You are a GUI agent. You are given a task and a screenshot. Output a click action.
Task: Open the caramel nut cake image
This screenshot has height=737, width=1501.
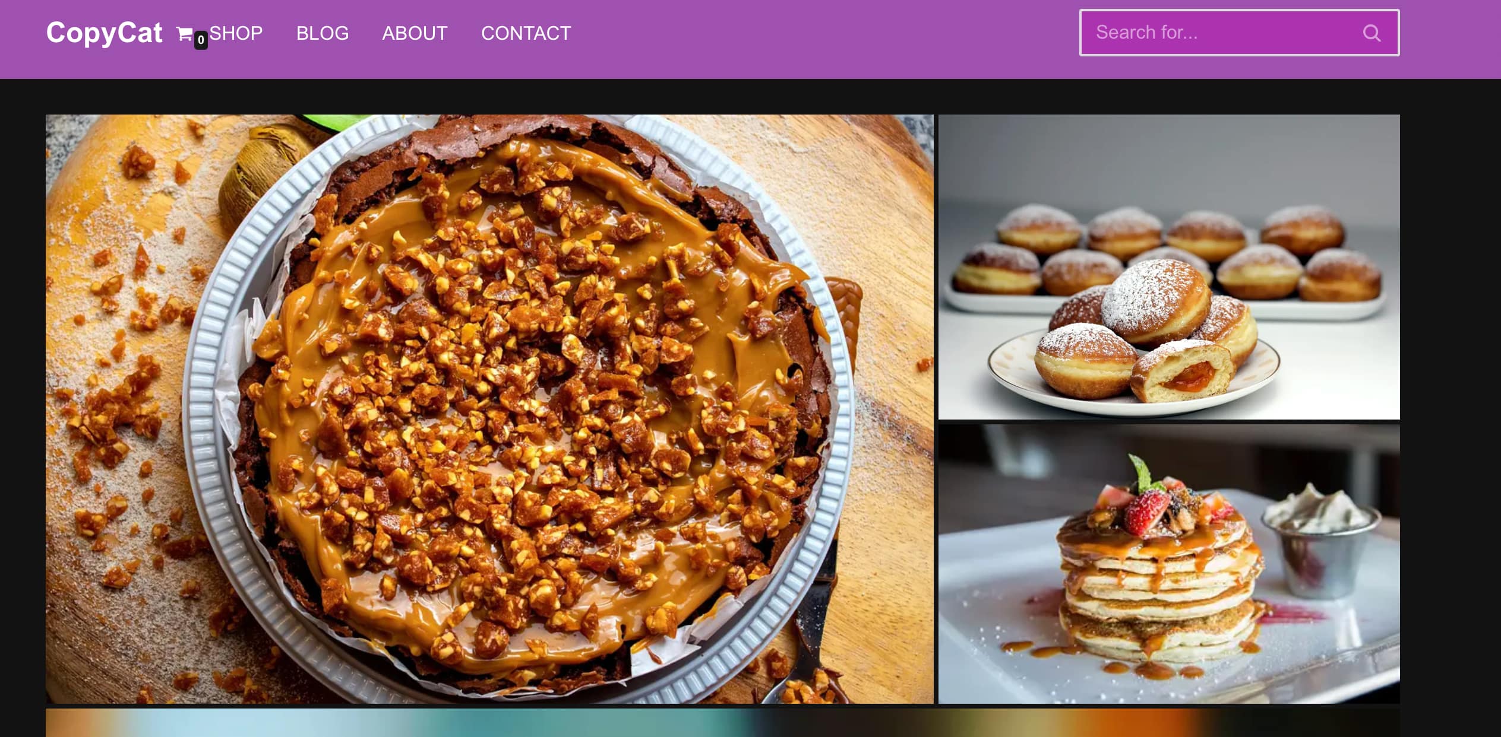coord(489,409)
